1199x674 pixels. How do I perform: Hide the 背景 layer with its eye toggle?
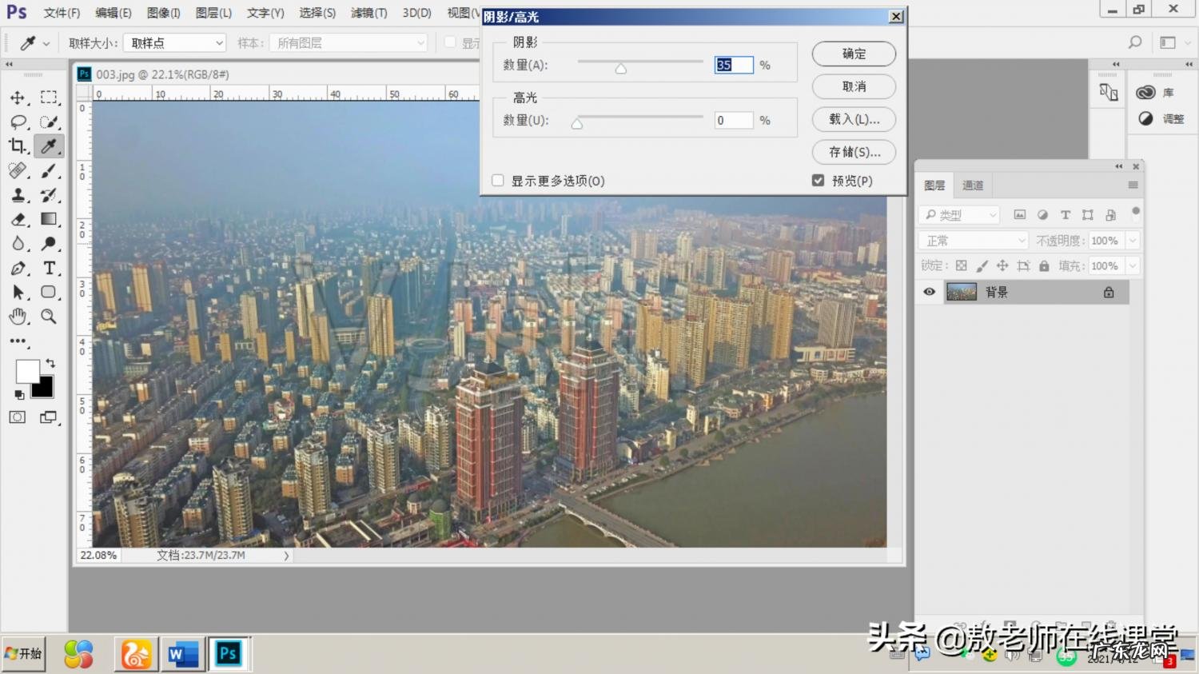[x=929, y=292]
